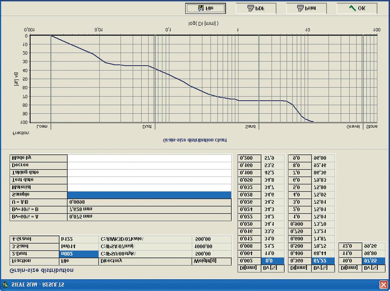This screenshot has width=390, height=291.
Task: Select the directory cell C:/AWK3D/07kwie/
Action: [x=145, y=239]
